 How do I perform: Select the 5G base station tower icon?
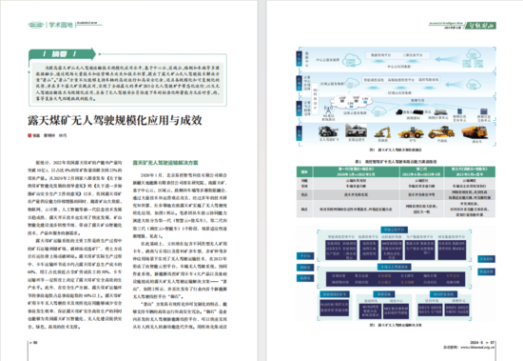pyautogui.click(x=328, y=110)
